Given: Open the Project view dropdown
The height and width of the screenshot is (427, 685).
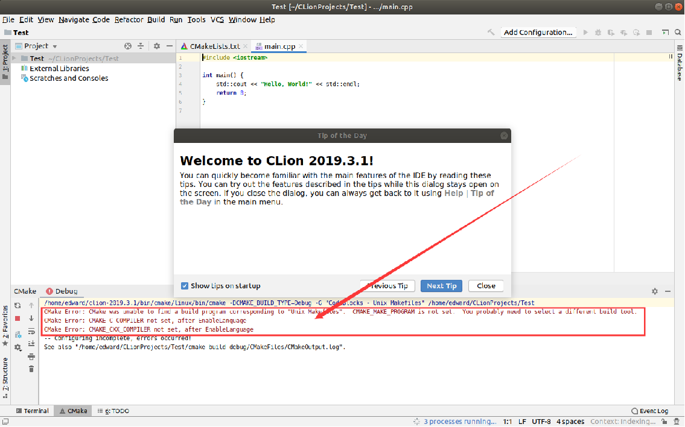Looking at the screenshot, I should click(55, 46).
